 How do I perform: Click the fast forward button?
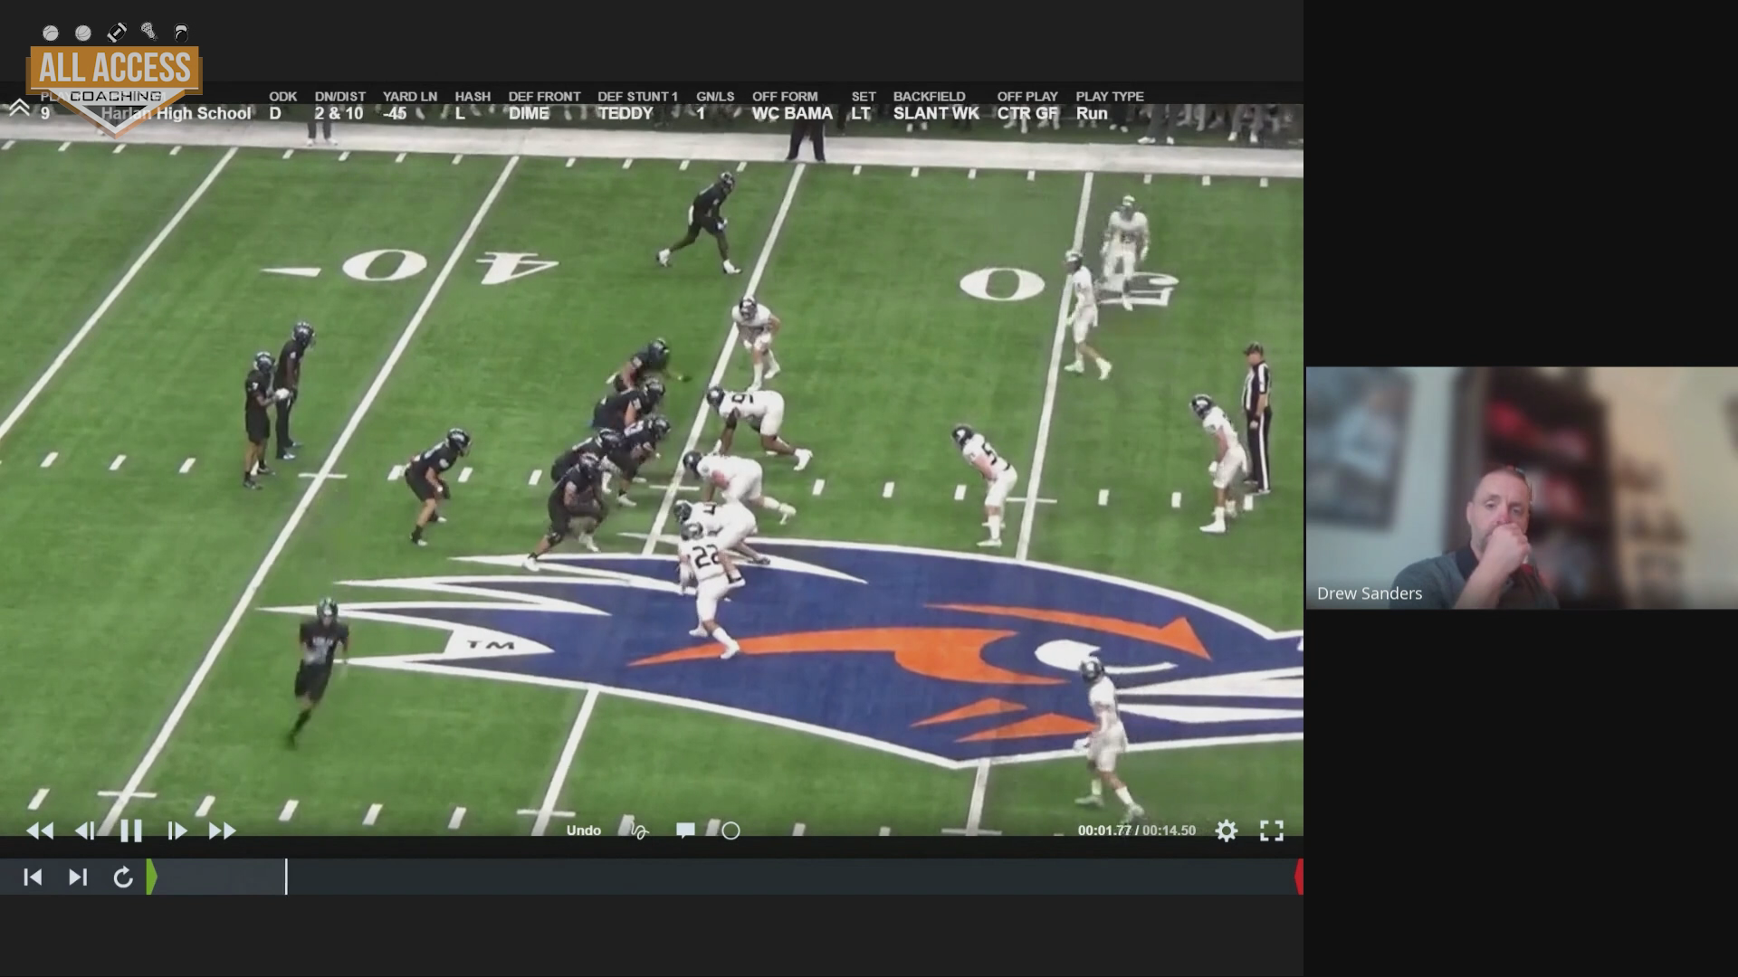pyautogui.click(x=222, y=830)
